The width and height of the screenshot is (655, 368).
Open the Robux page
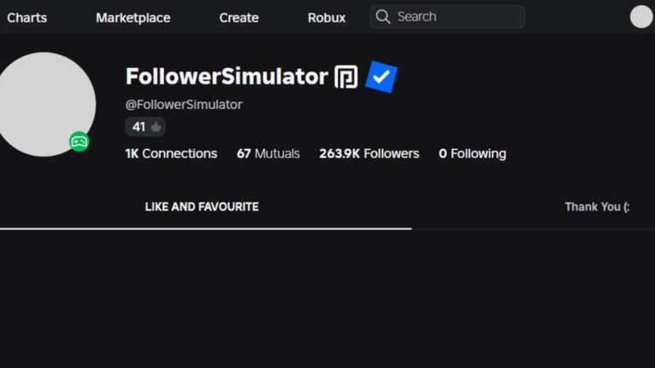(327, 17)
